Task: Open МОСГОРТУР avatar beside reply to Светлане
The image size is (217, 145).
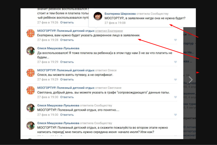Action: pos(31,90)
